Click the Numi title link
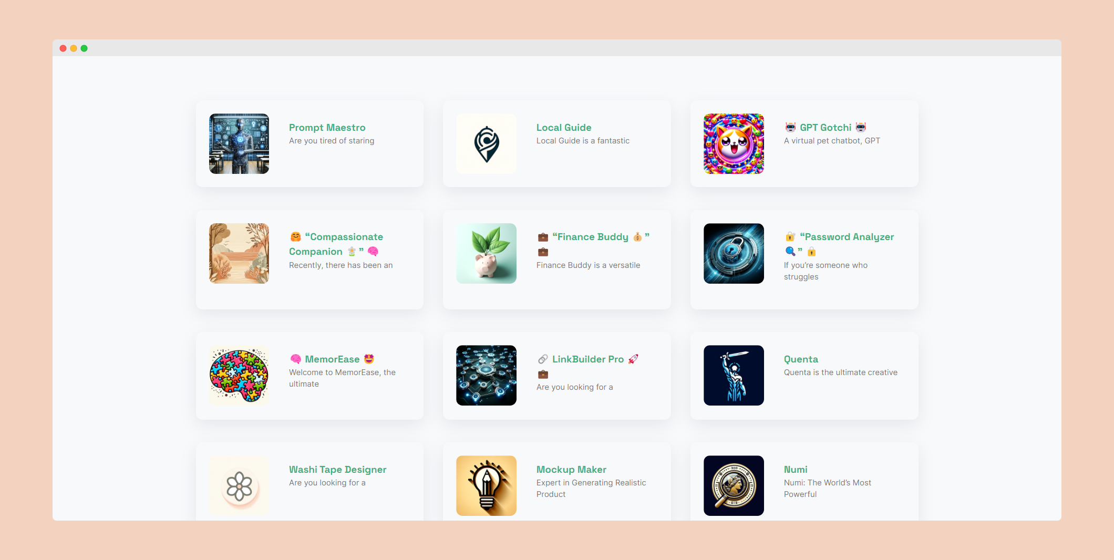The width and height of the screenshot is (1114, 560). tap(796, 470)
